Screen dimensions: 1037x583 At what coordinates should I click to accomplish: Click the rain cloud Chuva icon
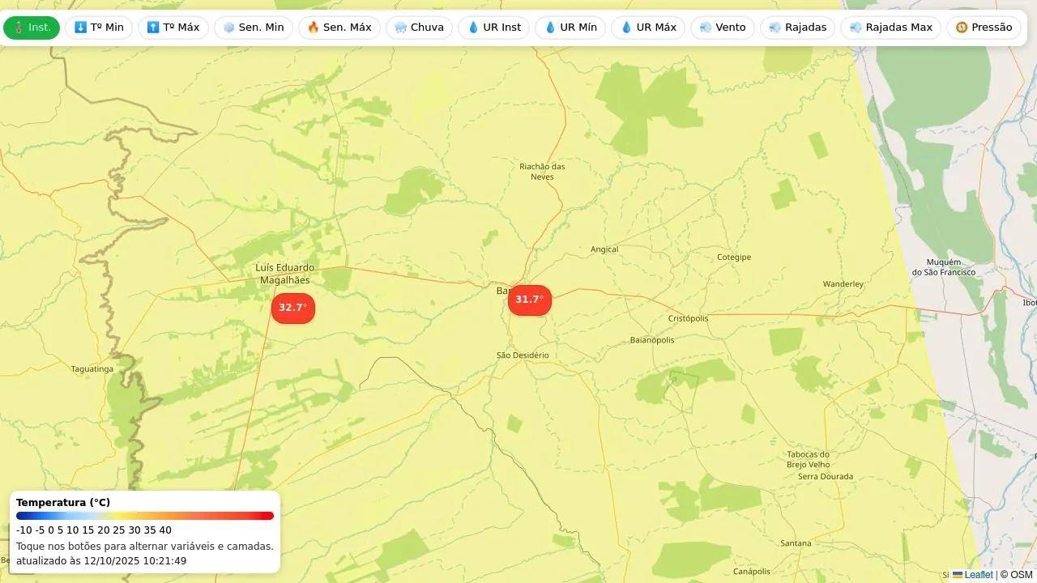pyautogui.click(x=401, y=28)
